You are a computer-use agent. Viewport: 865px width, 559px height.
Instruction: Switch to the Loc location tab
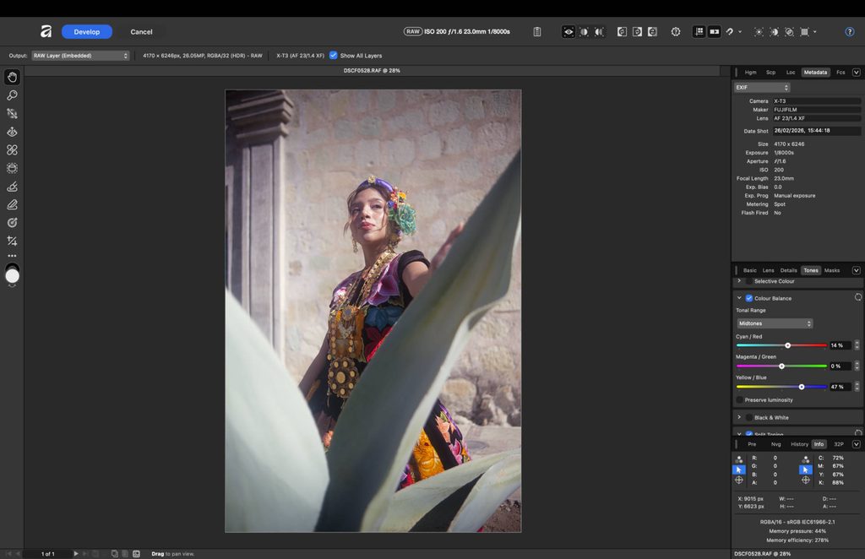(791, 73)
